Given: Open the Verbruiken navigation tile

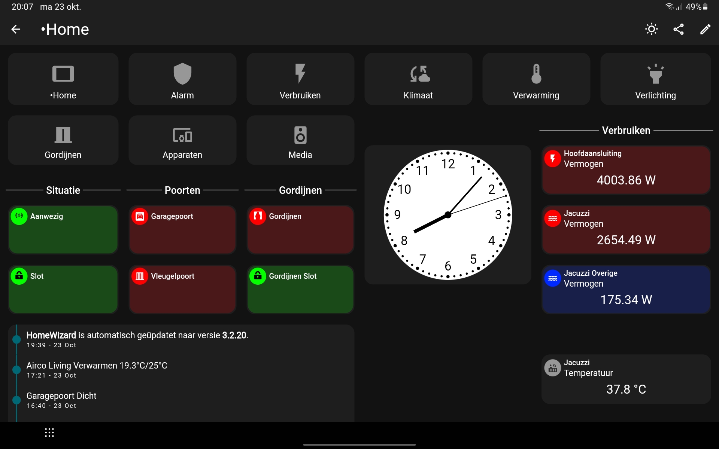Looking at the screenshot, I should tap(300, 79).
